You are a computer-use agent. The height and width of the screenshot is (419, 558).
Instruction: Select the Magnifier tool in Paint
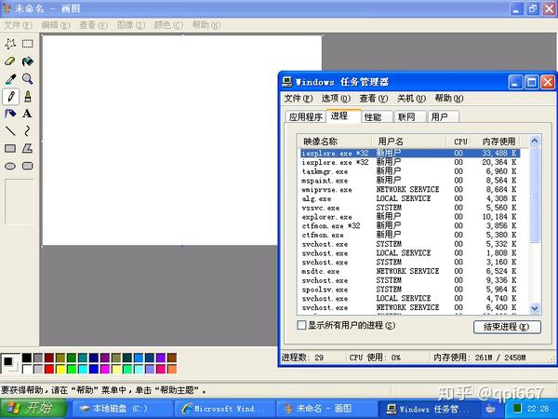click(x=27, y=79)
